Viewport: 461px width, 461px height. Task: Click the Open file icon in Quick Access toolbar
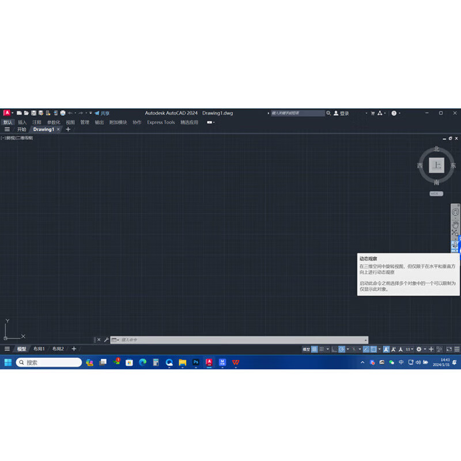tap(27, 113)
